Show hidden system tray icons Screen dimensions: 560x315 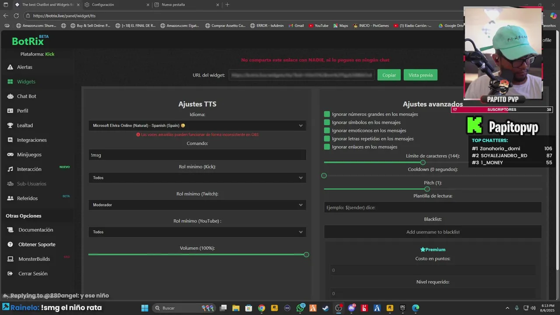[x=507, y=308]
